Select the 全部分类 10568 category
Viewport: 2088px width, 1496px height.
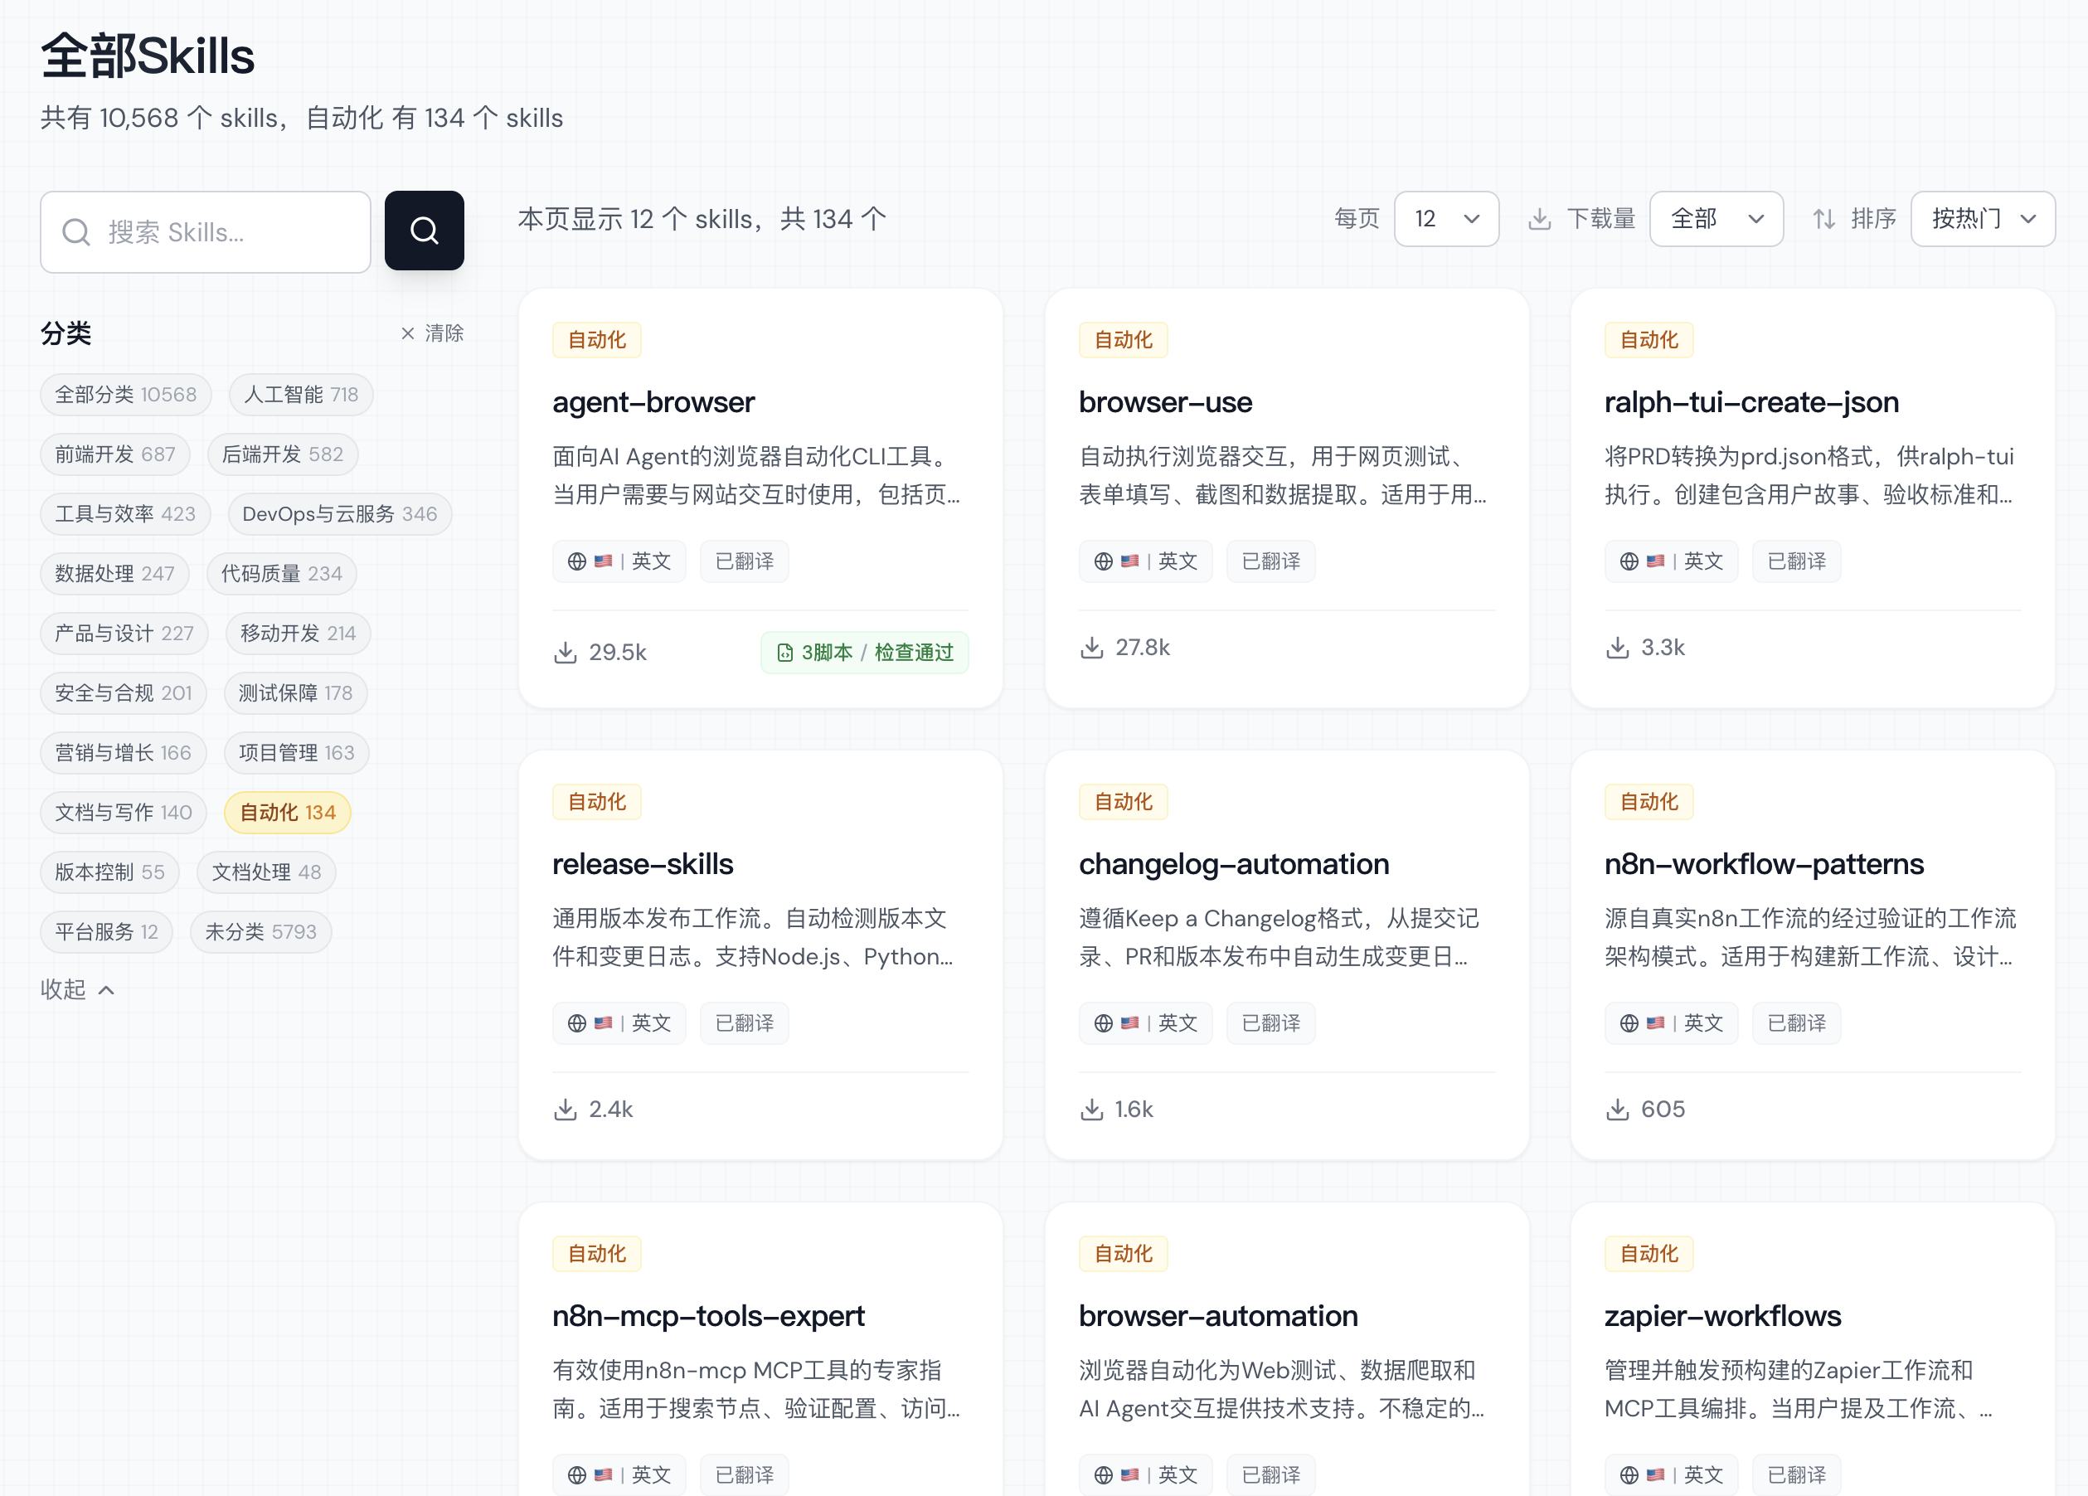(125, 395)
